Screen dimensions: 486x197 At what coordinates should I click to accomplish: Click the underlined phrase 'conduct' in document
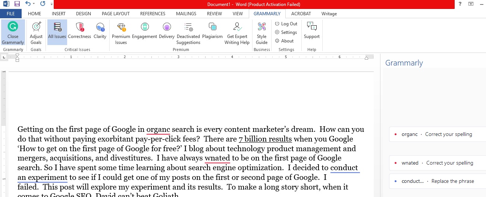click(344, 168)
